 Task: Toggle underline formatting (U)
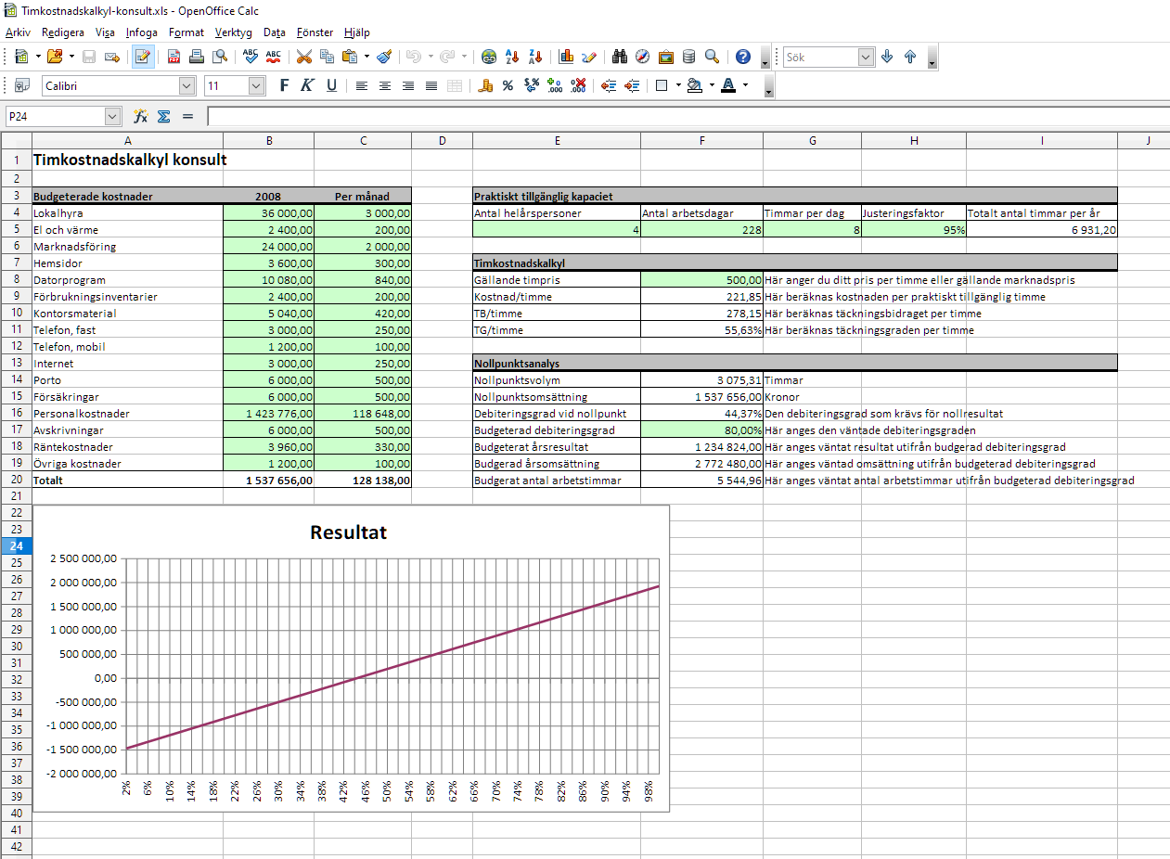click(x=331, y=85)
